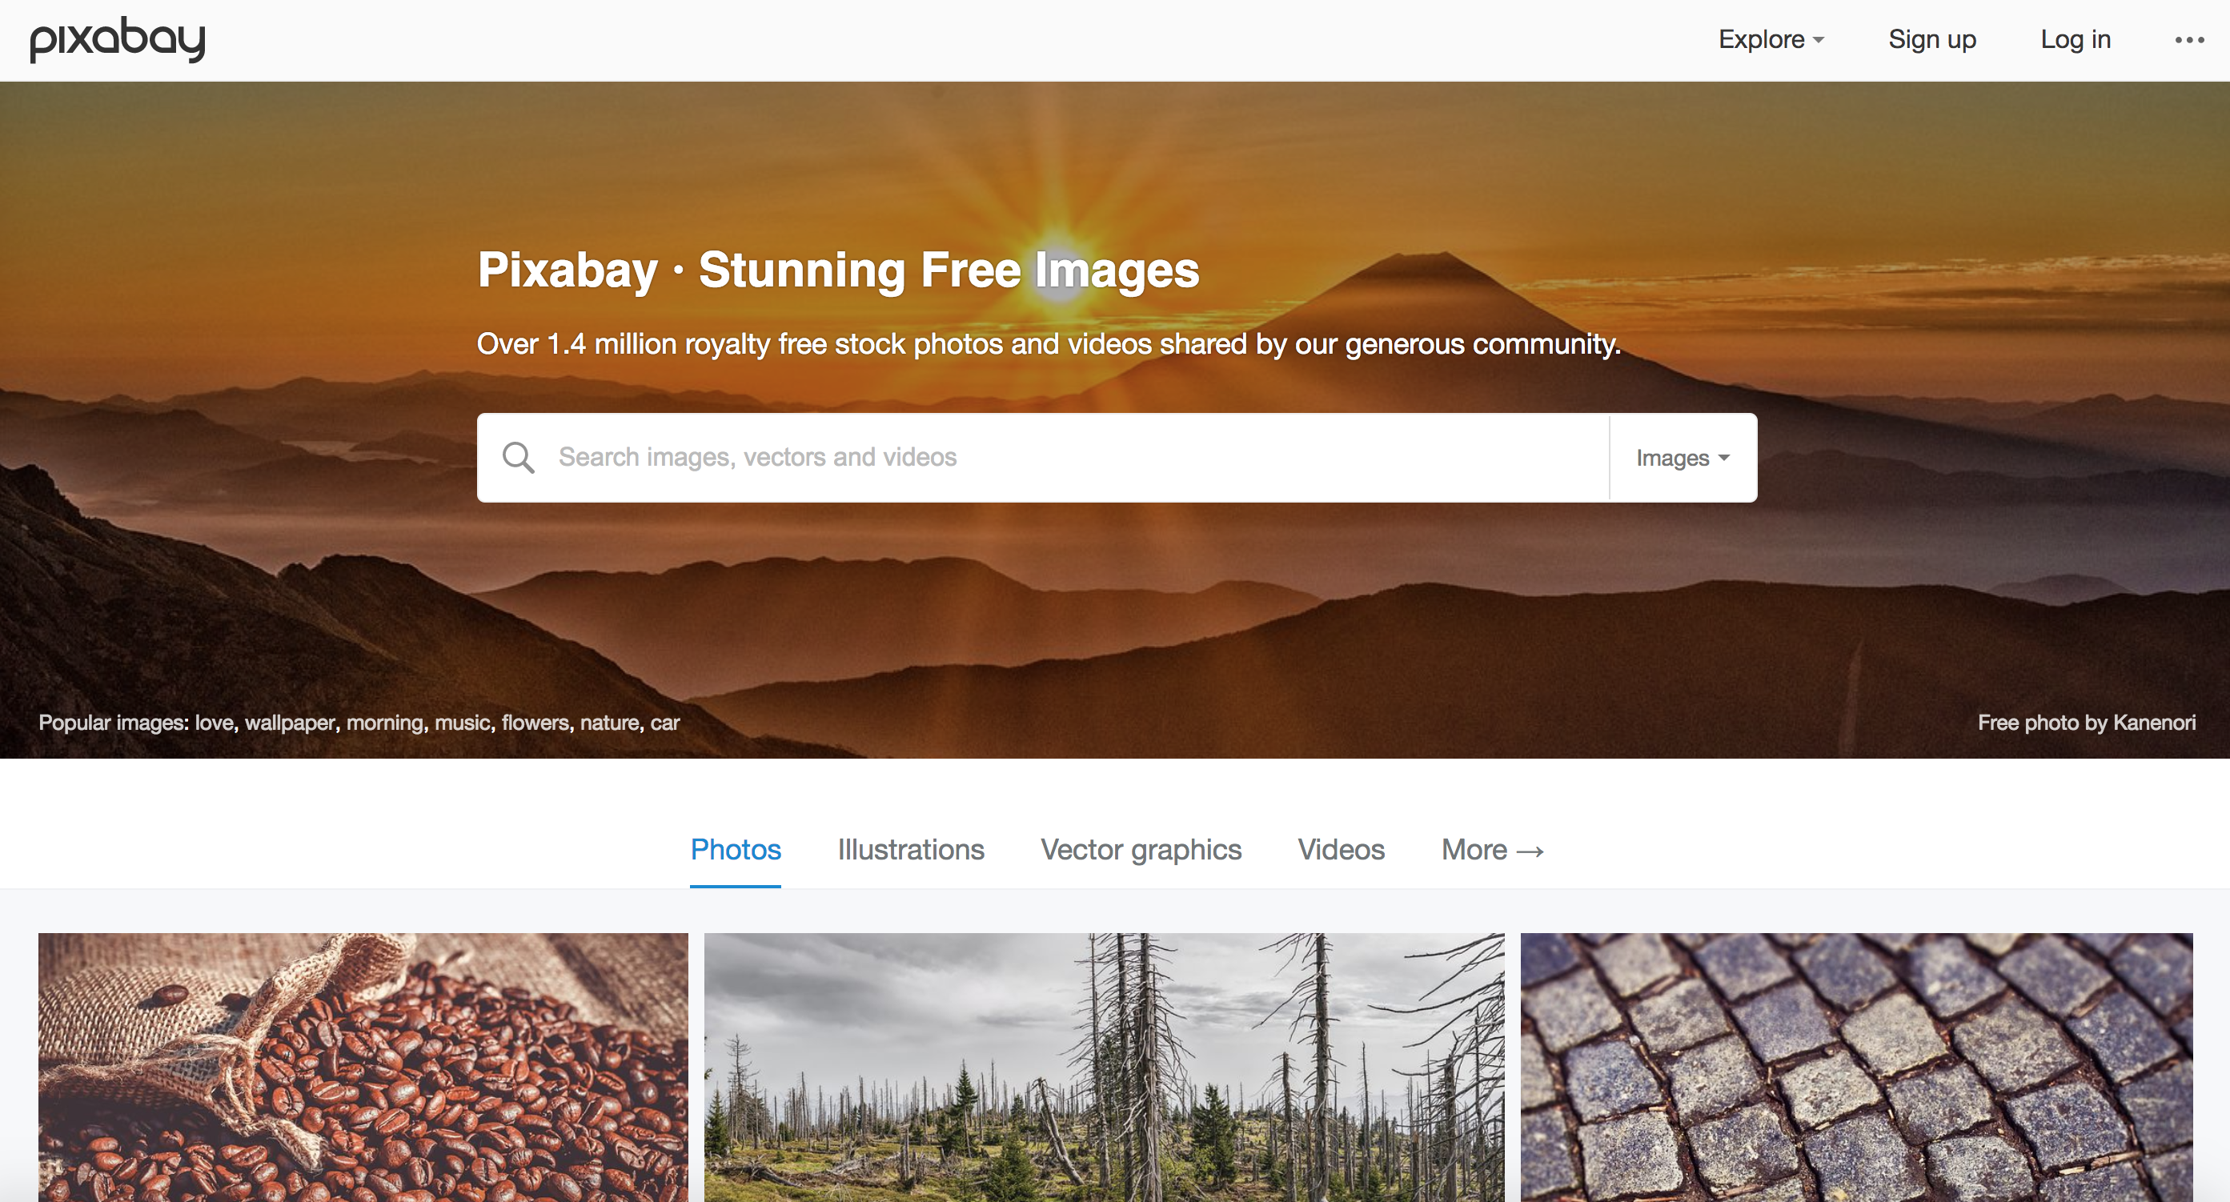Viewport: 2230px width, 1202px height.
Task: Click the popular tag 'flowers'
Action: (x=535, y=723)
